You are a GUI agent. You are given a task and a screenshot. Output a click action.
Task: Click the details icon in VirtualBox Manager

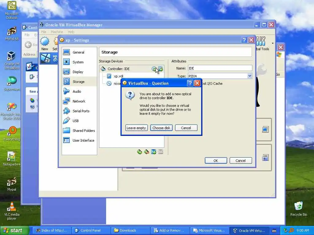click(x=265, y=129)
